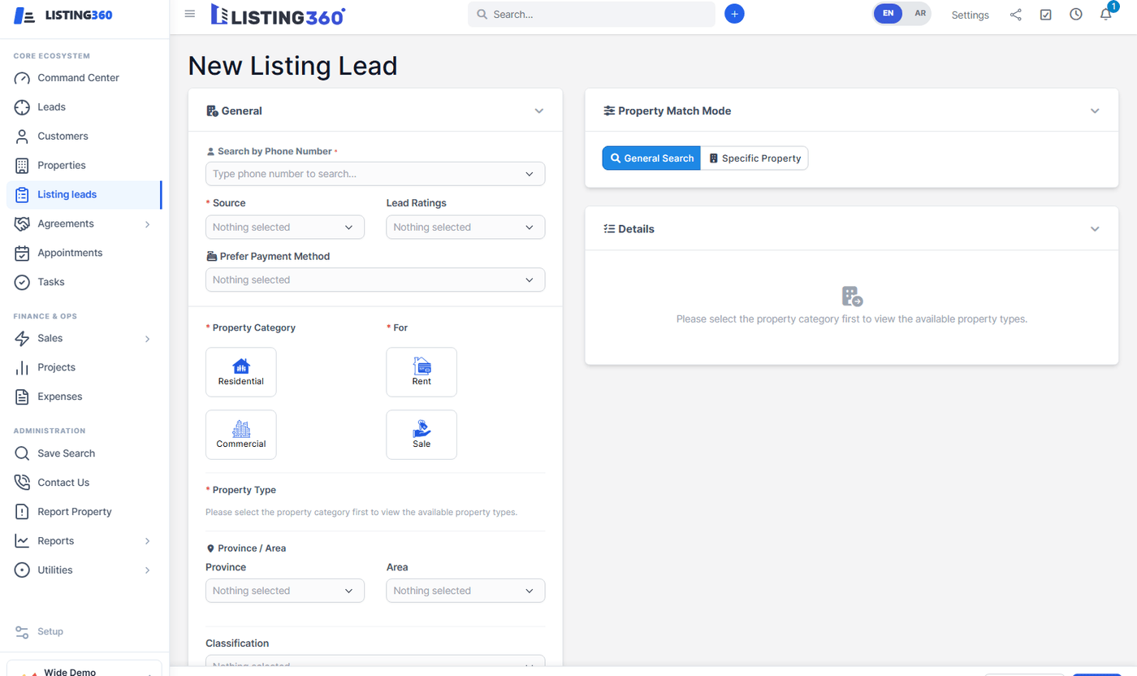Open Appointments in the sidebar
Screen dimensions: 1137x676
click(x=84, y=253)
